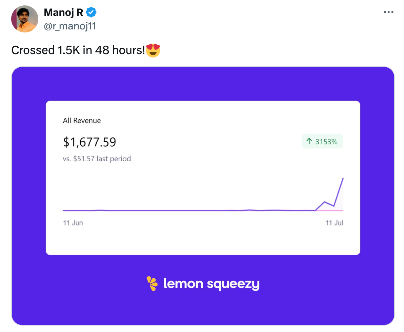Click the "lemon squeezy" wordmark text
The width and height of the screenshot is (404, 332).
tap(211, 284)
